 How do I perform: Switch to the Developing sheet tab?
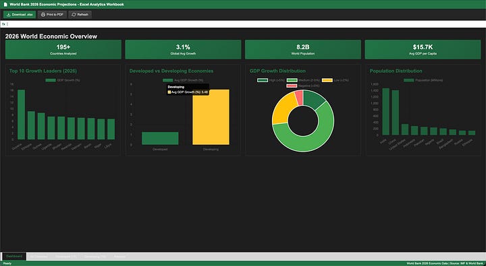pyautogui.click(x=95, y=257)
